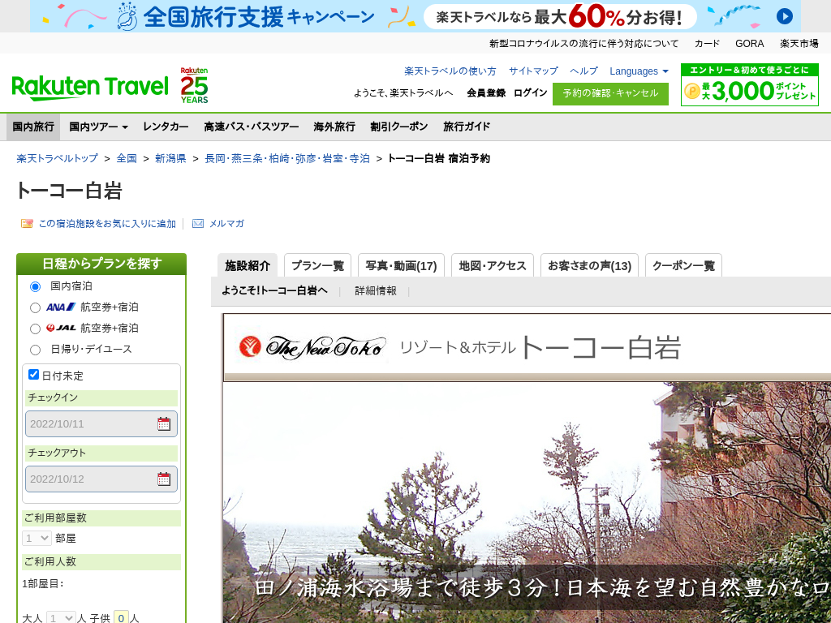Click the 楽天市場 link in top bar
This screenshot has height=623, width=831.
point(799,44)
